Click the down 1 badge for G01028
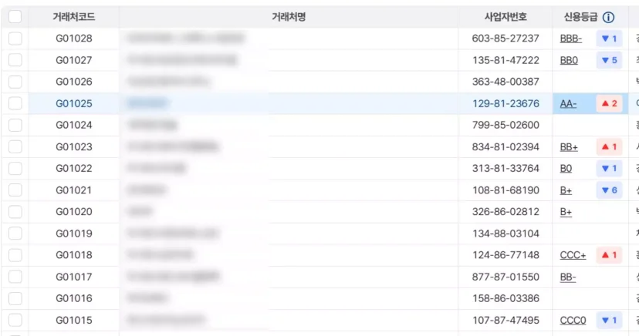639x336 pixels. [x=609, y=39]
